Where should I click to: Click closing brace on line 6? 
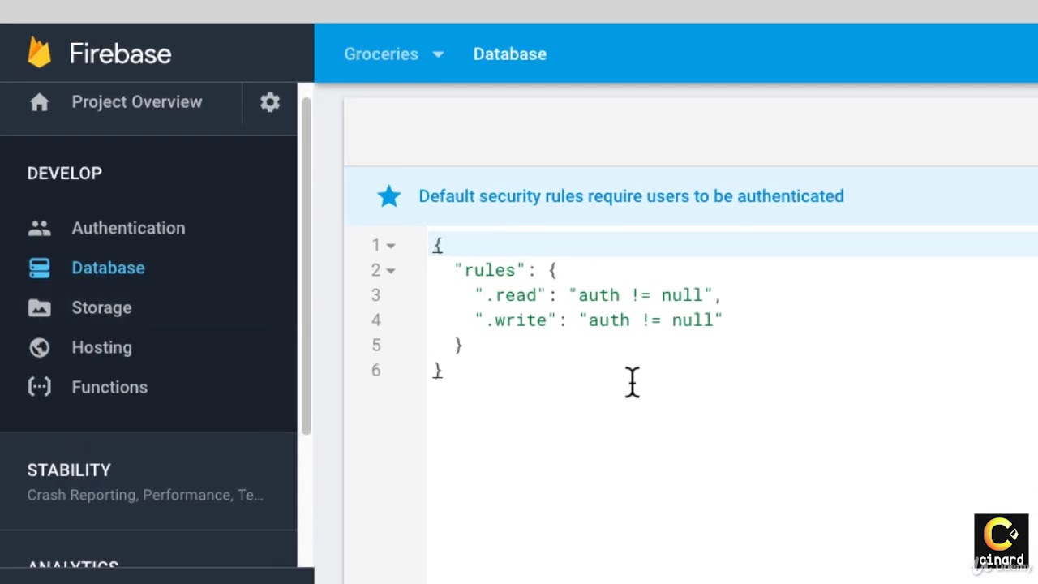(438, 371)
